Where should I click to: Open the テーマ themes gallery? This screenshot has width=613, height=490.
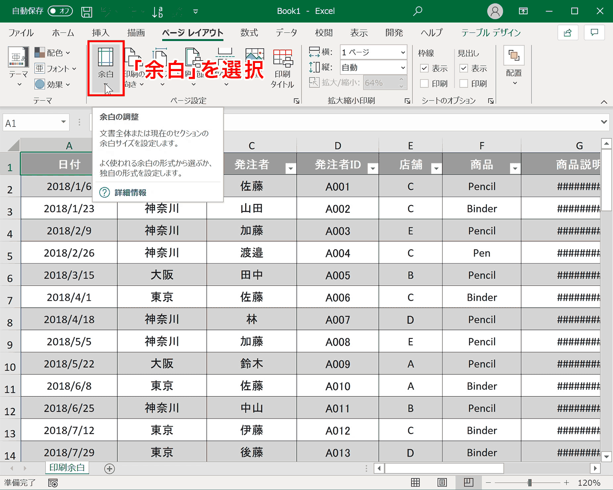[x=19, y=67]
